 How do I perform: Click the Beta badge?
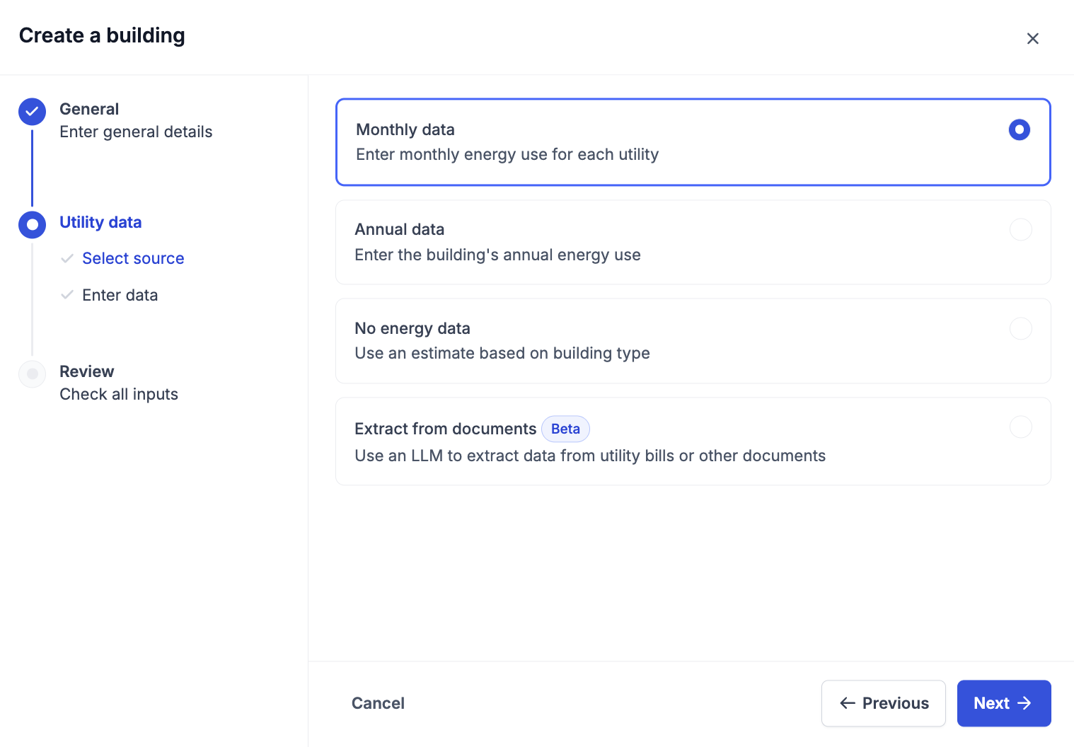(565, 429)
